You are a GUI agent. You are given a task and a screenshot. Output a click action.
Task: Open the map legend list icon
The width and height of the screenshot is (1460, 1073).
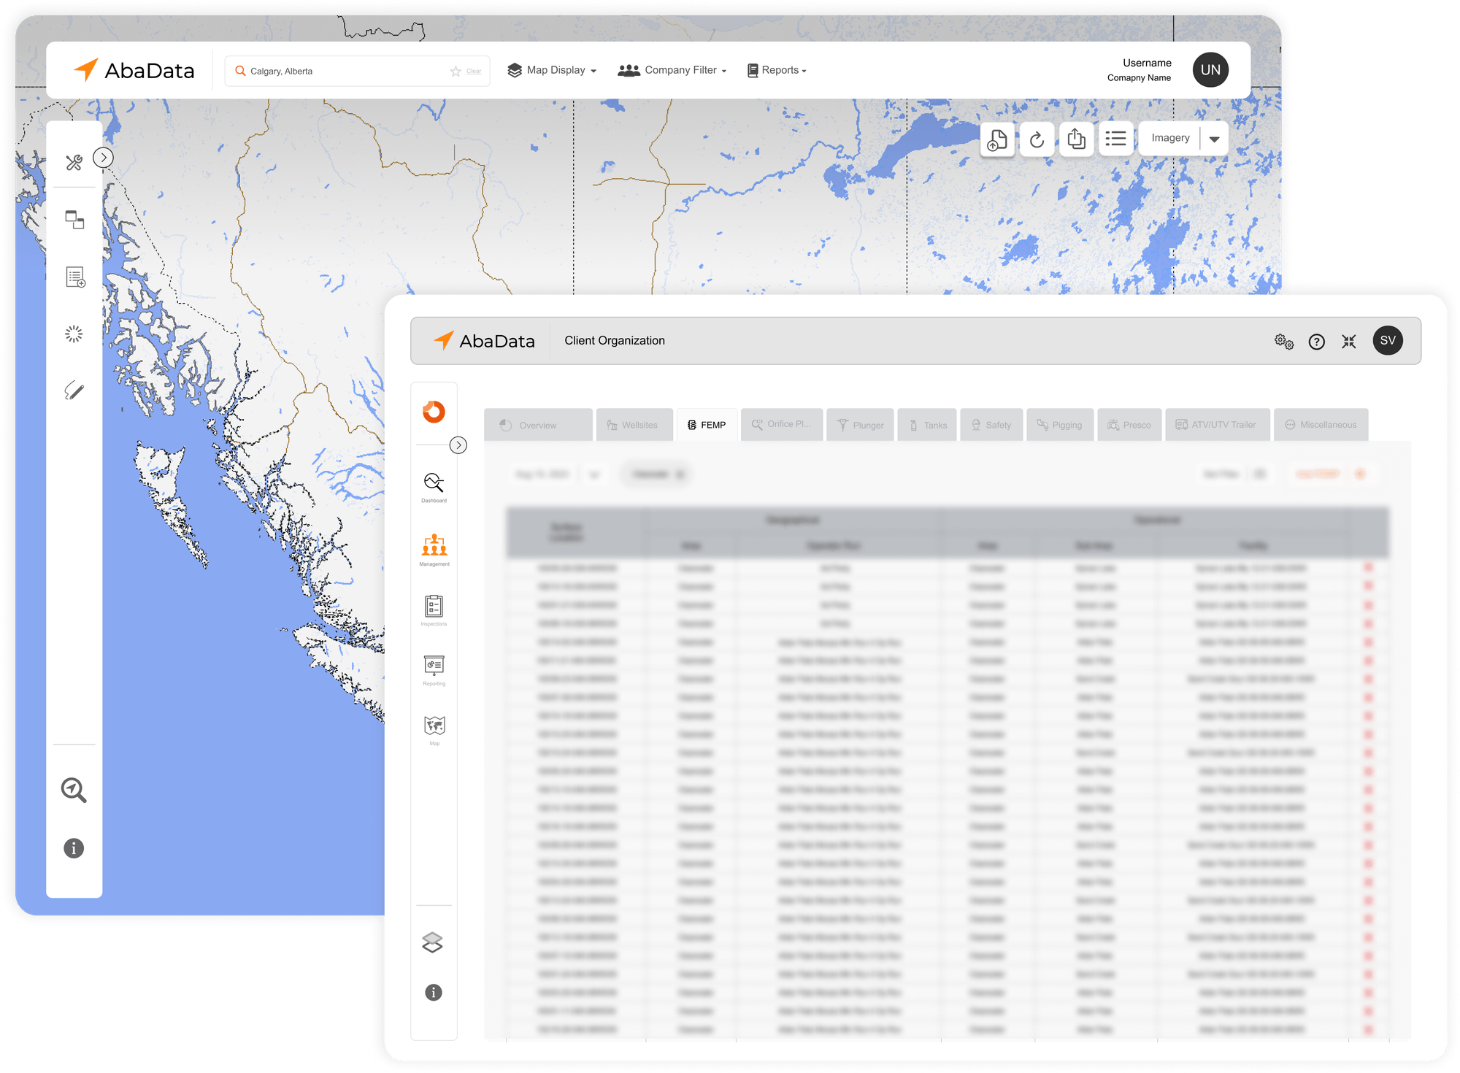coord(1115,139)
